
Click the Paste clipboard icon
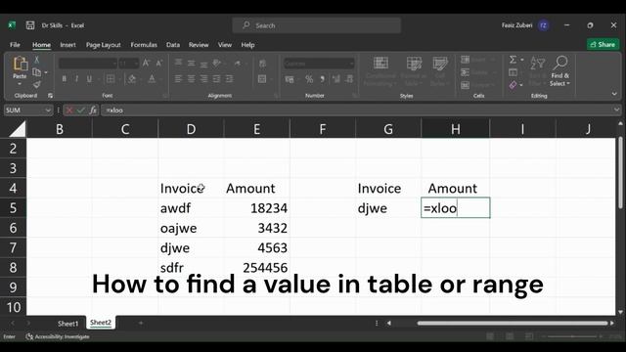[x=20, y=64]
